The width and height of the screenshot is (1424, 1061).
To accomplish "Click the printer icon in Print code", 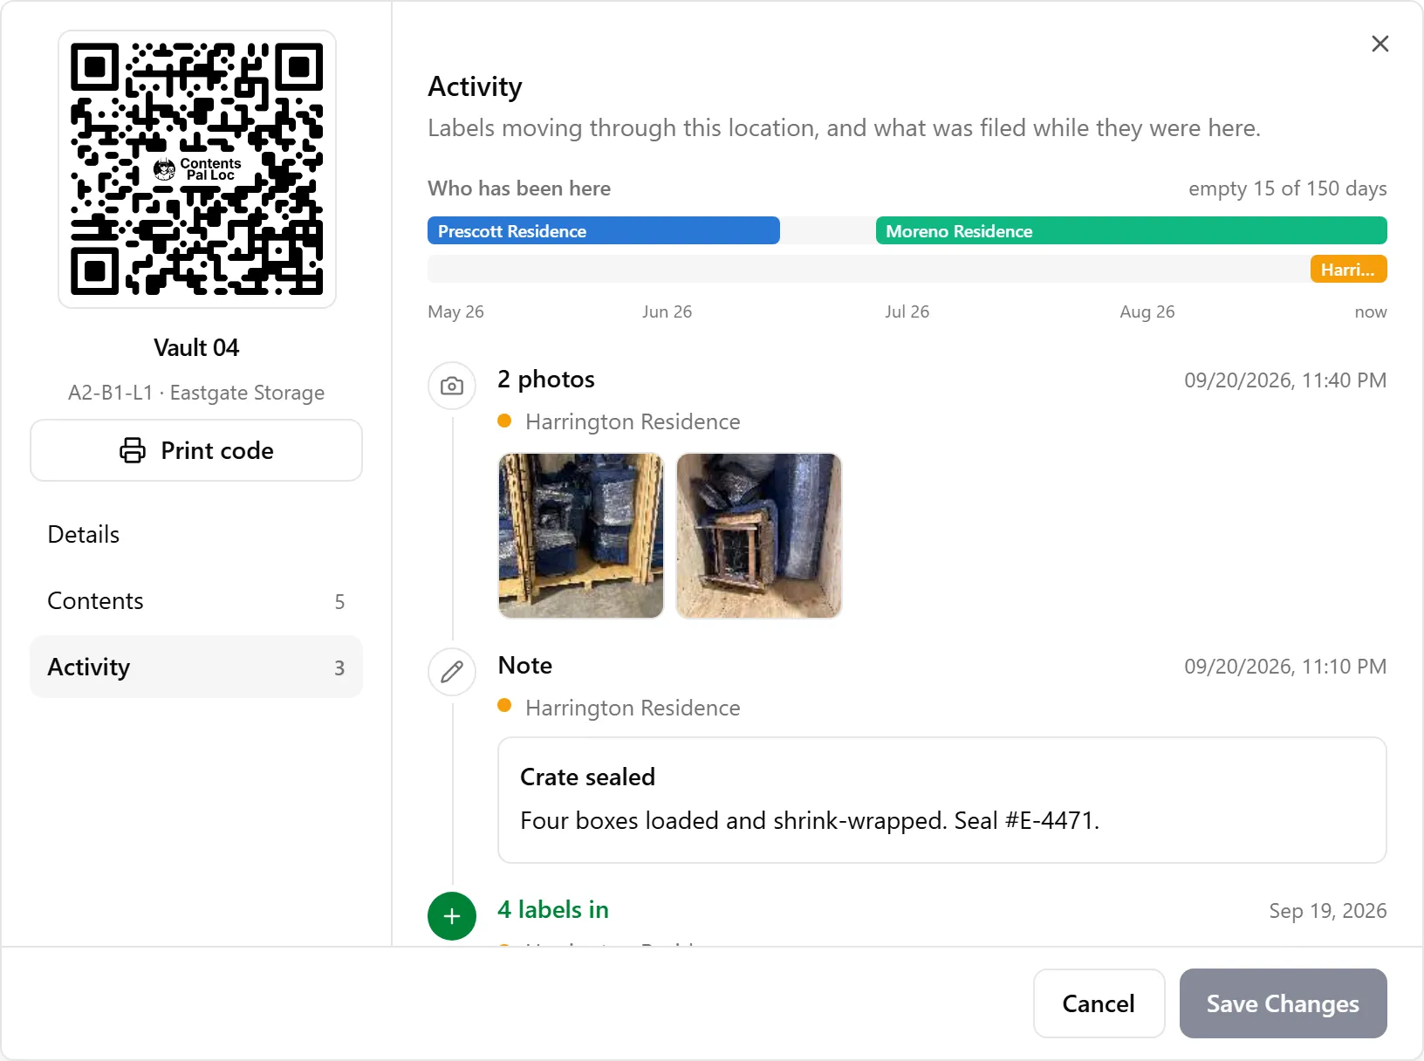I will (x=133, y=450).
